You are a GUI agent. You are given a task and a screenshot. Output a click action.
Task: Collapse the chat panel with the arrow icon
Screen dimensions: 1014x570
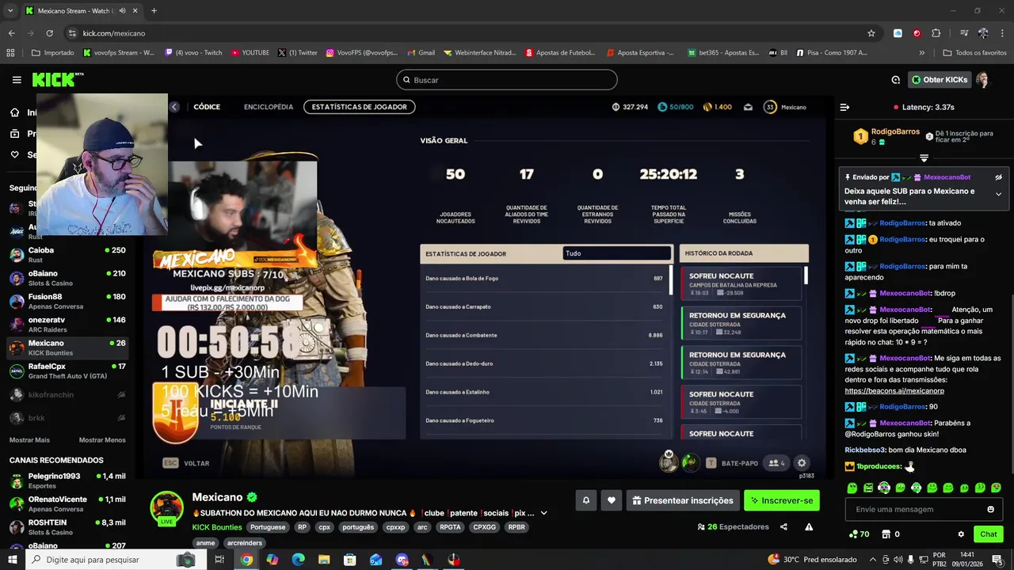[844, 107]
